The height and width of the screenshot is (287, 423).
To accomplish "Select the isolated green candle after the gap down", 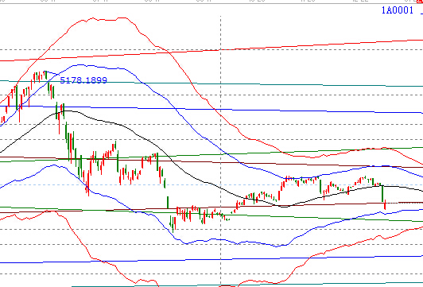I will [168, 202].
